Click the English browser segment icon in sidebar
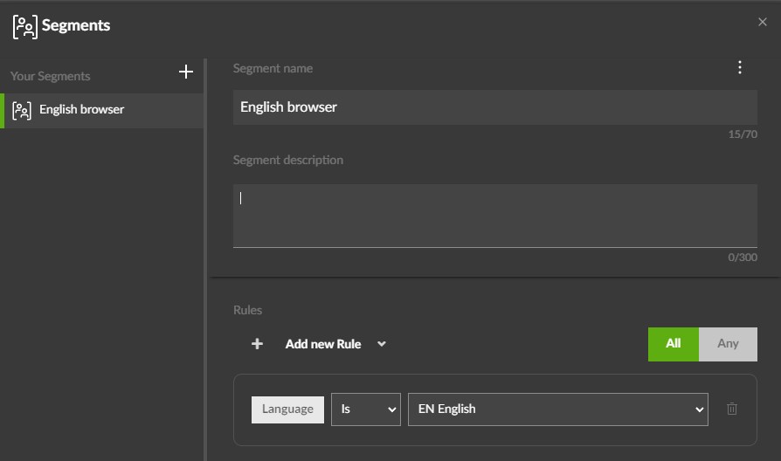 [23, 110]
